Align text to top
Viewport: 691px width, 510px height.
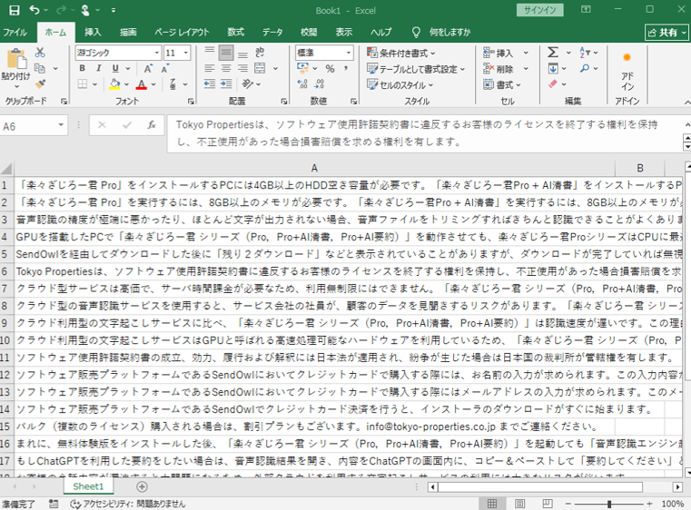[x=210, y=53]
